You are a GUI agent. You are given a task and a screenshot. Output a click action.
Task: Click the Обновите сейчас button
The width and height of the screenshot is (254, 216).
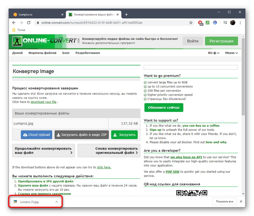click(x=164, y=108)
